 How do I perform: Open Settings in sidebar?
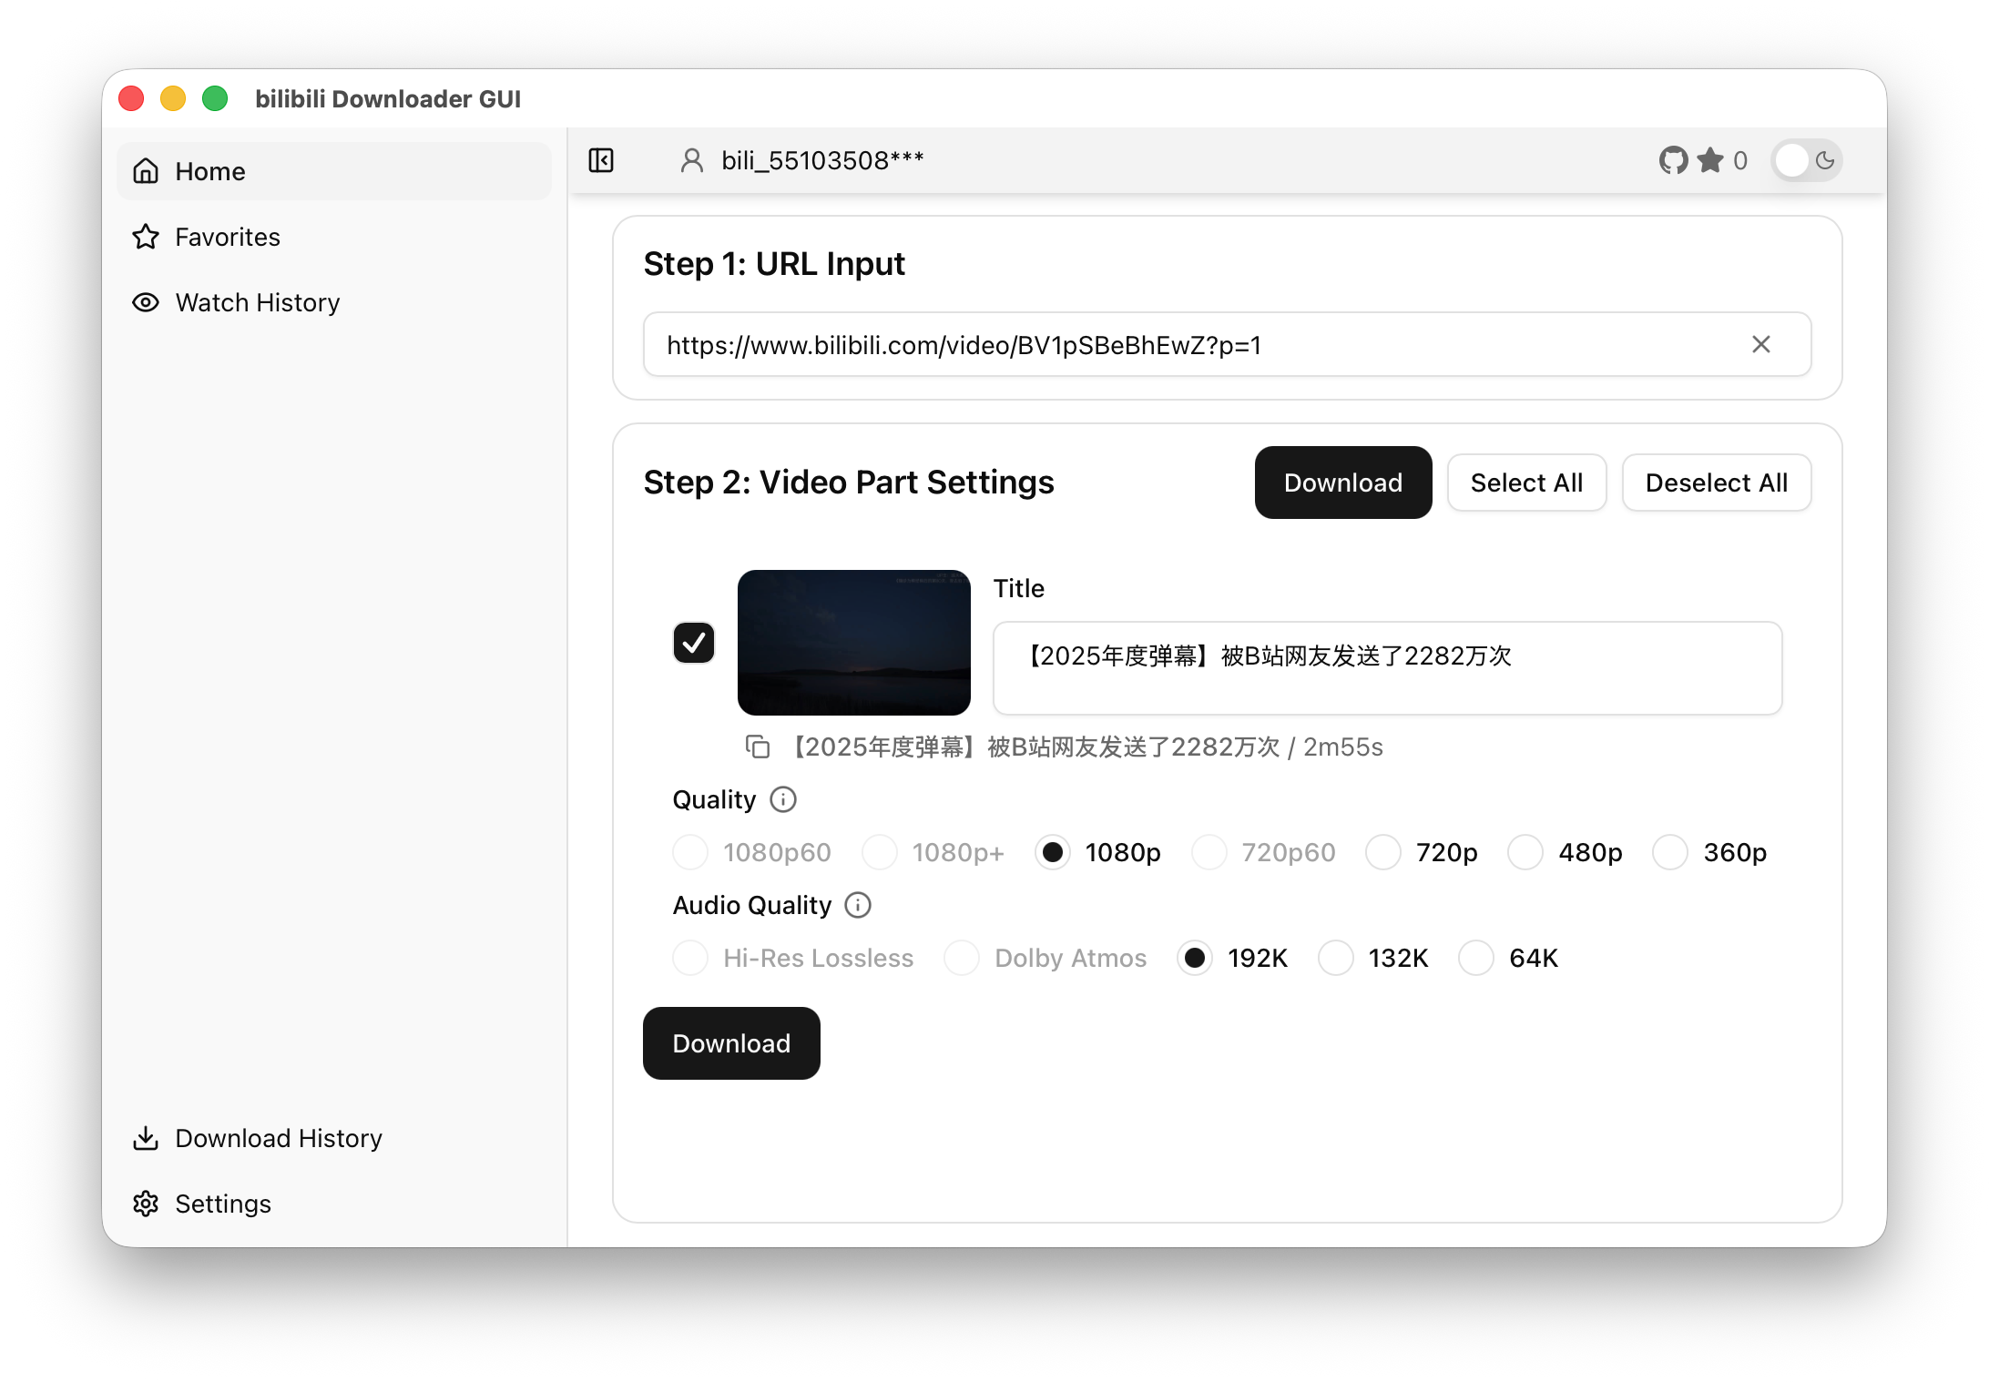(334, 1204)
